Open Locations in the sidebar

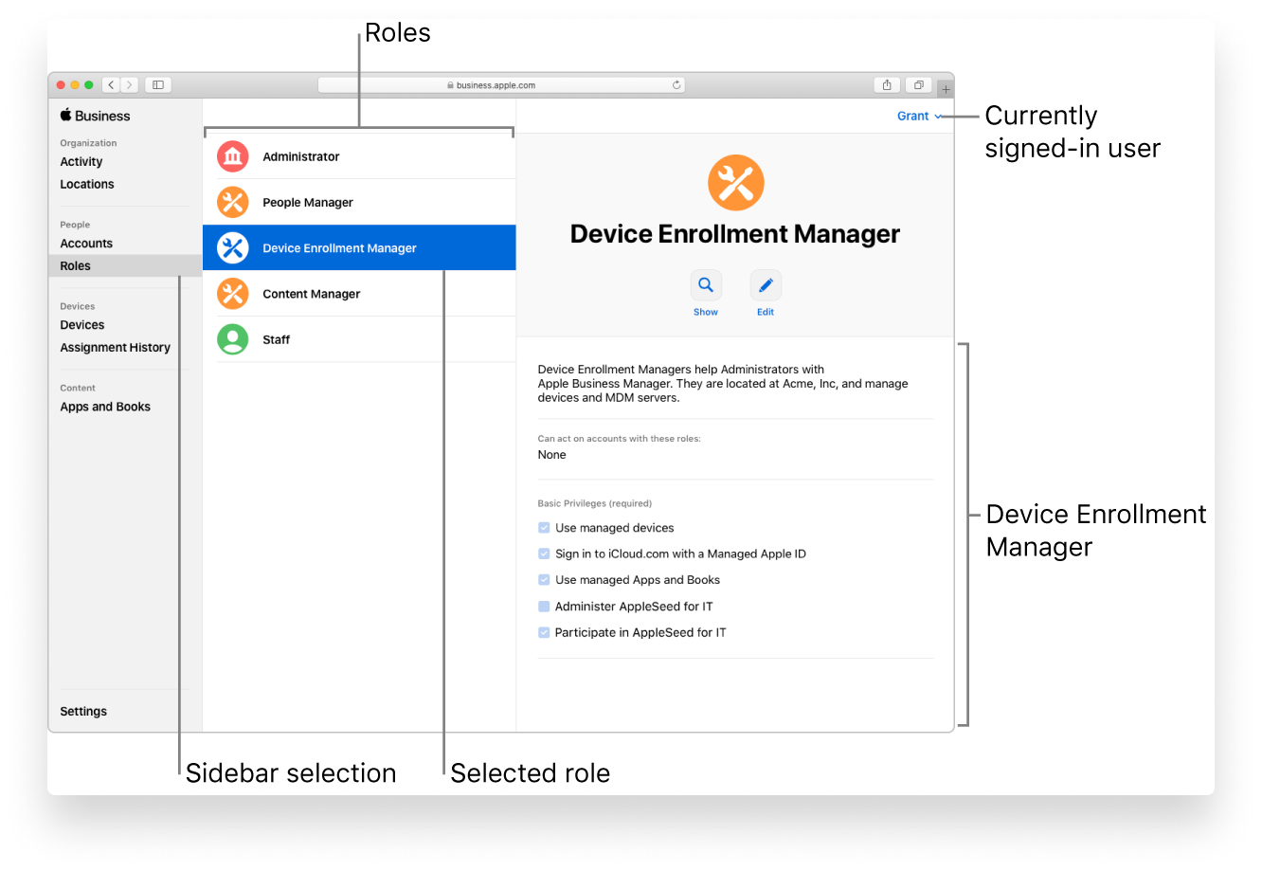[87, 185]
